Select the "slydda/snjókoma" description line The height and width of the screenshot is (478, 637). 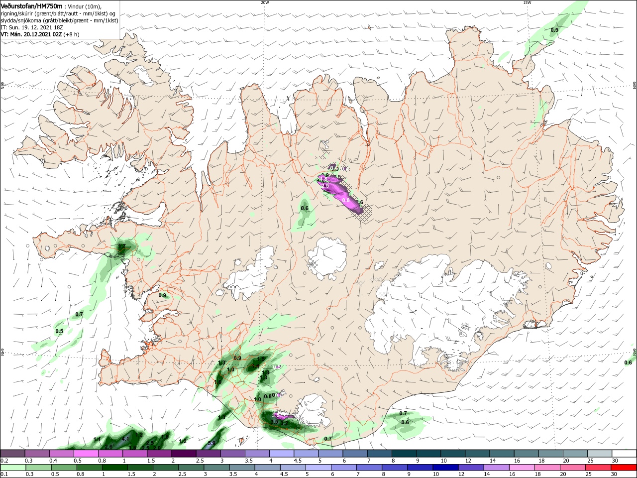pos(60,20)
